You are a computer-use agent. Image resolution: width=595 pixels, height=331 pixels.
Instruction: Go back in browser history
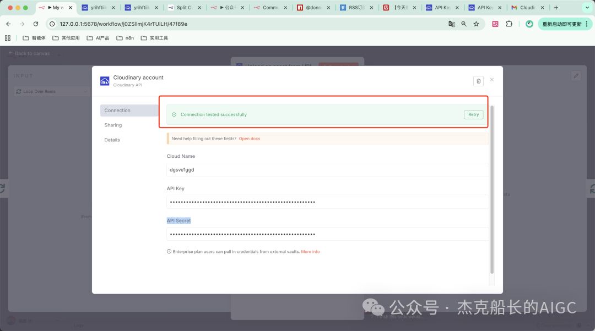click(8, 24)
